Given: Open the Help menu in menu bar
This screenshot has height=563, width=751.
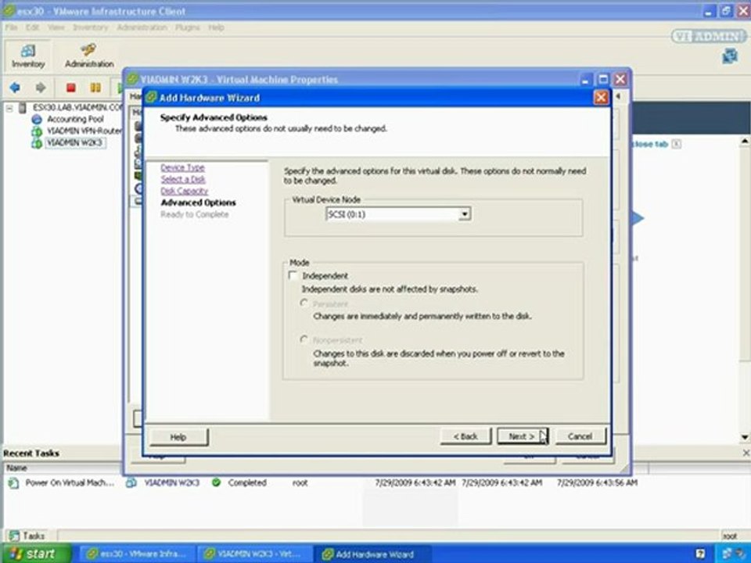Looking at the screenshot, I should point(216,27).
